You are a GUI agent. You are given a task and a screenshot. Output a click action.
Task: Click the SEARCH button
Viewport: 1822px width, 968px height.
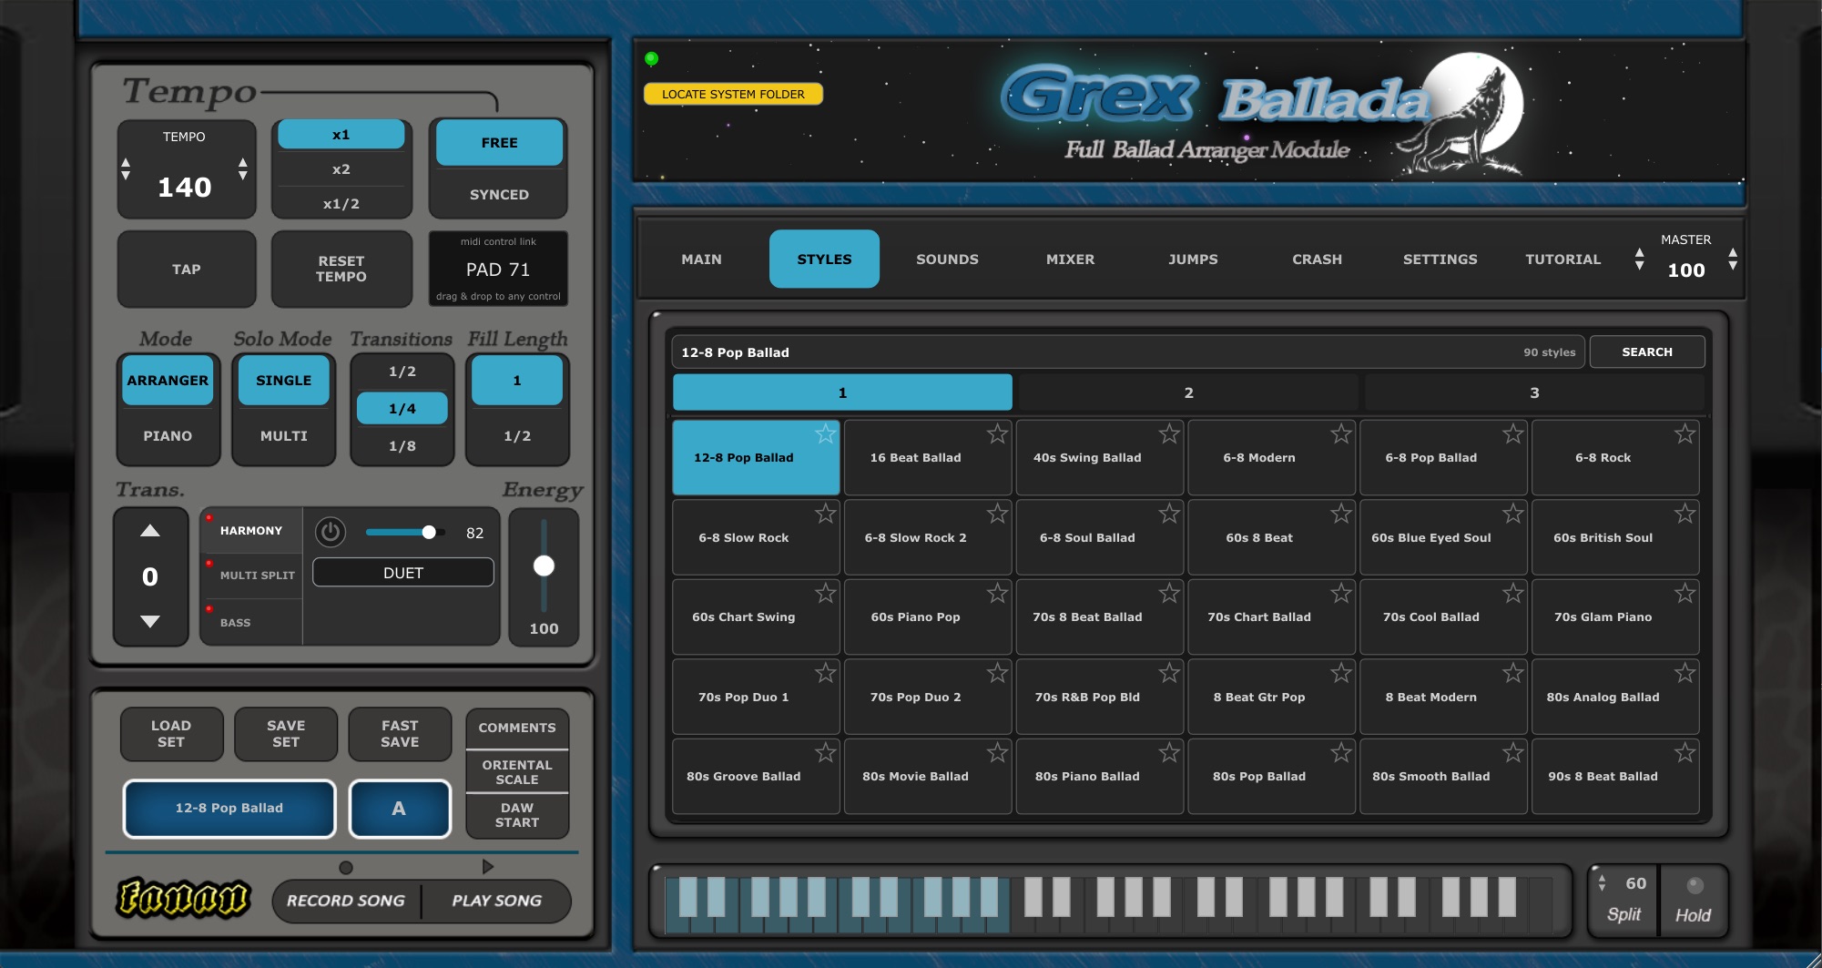[x=1647, y=352]
